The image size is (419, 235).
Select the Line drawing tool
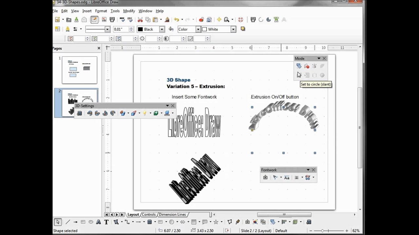pos(68,222)
